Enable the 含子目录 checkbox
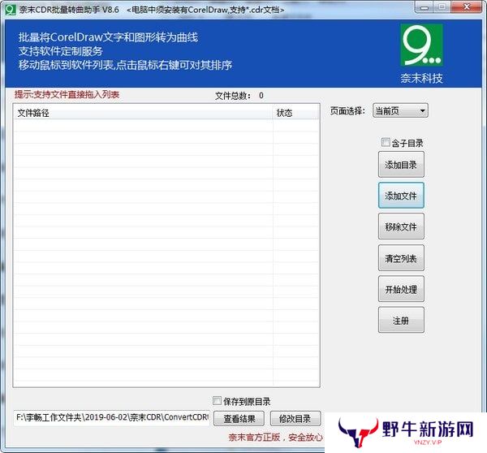 pos(386,142)
